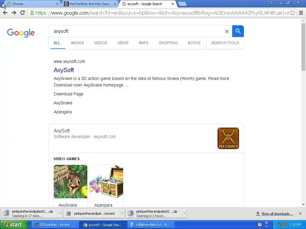
Task: Open the Windows start button
Action: click(14, 225)
